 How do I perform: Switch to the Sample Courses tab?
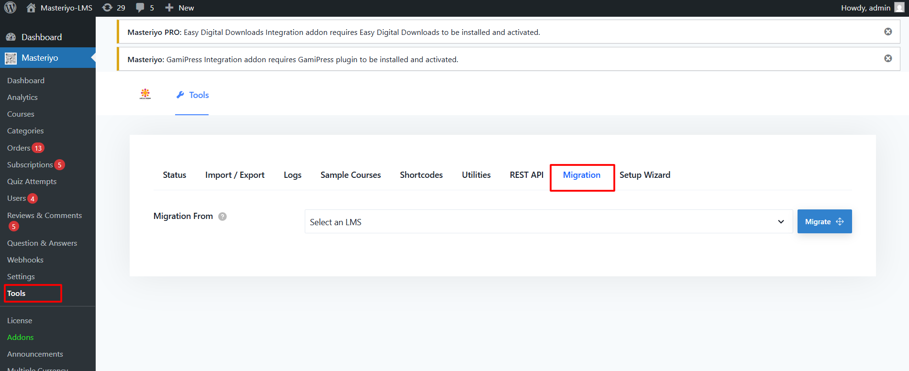point(351,175)
